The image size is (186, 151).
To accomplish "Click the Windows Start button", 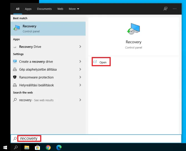I will point(5,147).
